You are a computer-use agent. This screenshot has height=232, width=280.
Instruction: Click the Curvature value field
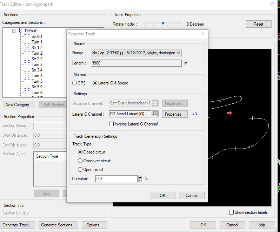pyautogui.click(x=116, y=179)
